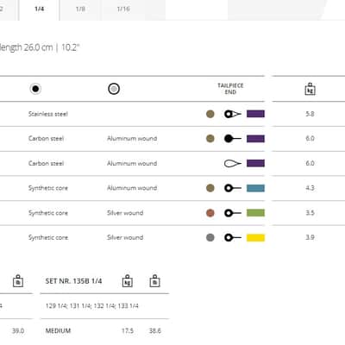Click the orange dot in Silver wound row
The width and height of the screenshot is (345, 345).
(210, 213)
